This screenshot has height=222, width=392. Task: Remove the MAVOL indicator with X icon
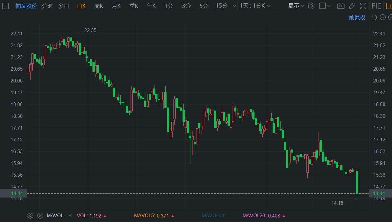(x=40, y=216)
